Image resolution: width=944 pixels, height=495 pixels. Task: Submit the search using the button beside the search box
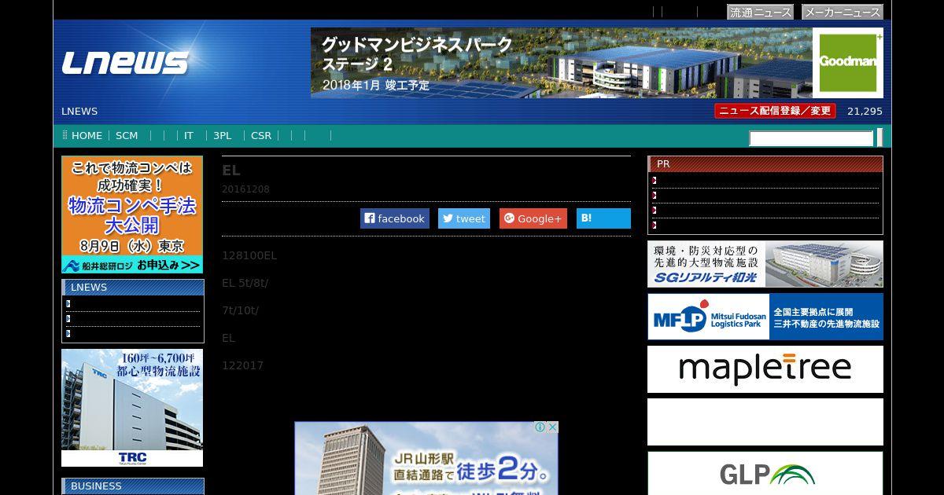tap(879, 138)
